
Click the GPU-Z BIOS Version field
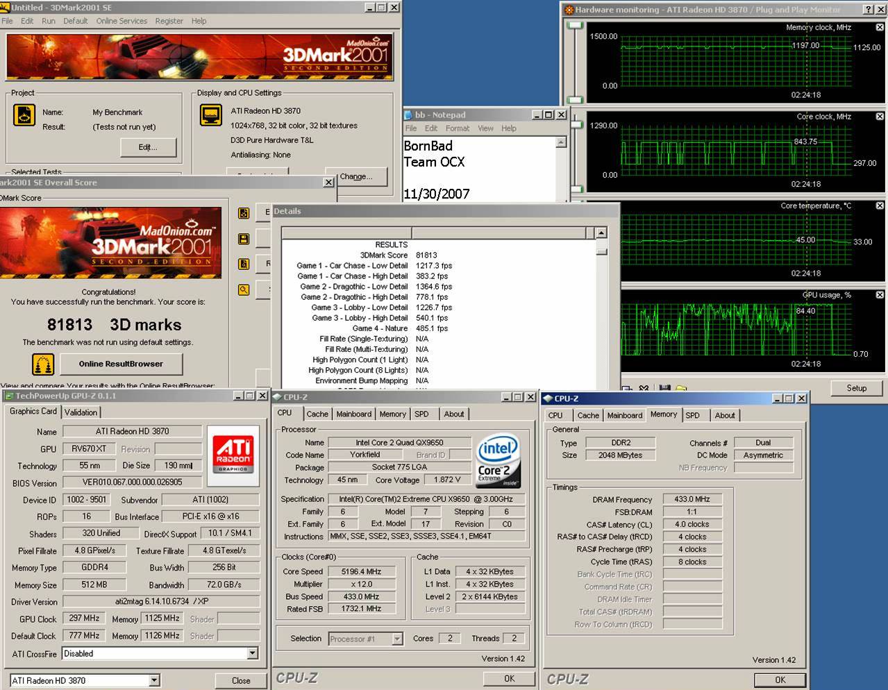coord(133,482)
